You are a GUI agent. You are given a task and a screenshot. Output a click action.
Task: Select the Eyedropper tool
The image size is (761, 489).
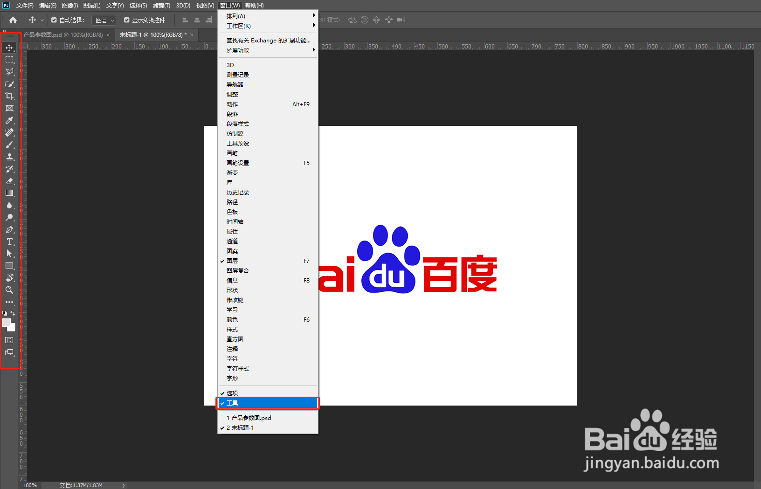(x=9, y=120)
